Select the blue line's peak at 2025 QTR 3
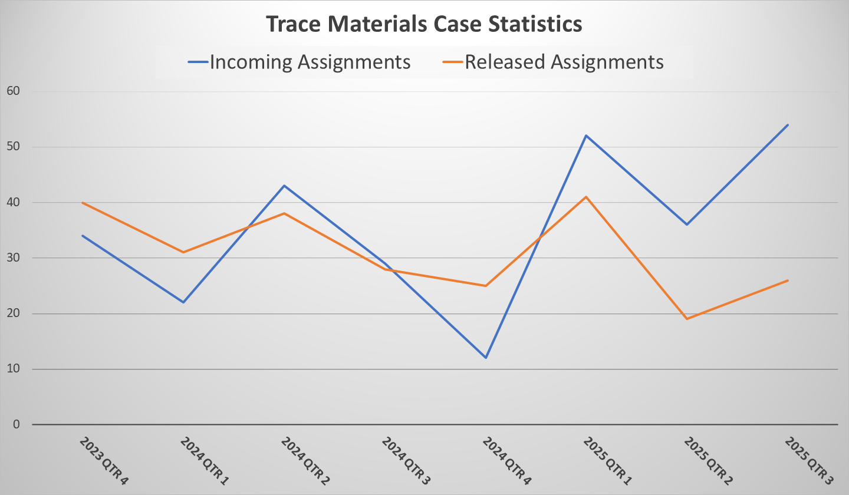The height and width of the screenshot is (495, 849). tap(788, 125)
